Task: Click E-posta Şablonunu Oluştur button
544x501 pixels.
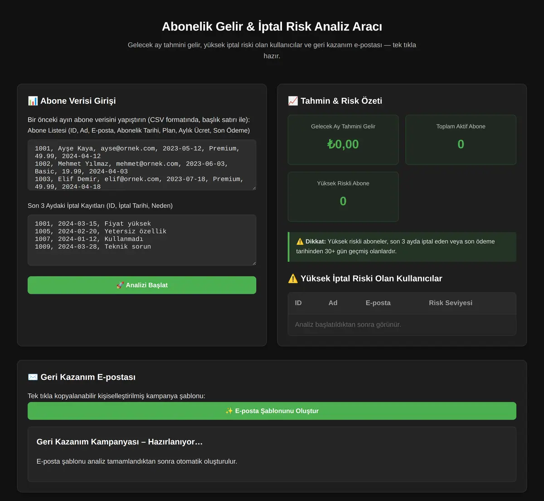Action: pyautogui.click(x=272, y=411)
